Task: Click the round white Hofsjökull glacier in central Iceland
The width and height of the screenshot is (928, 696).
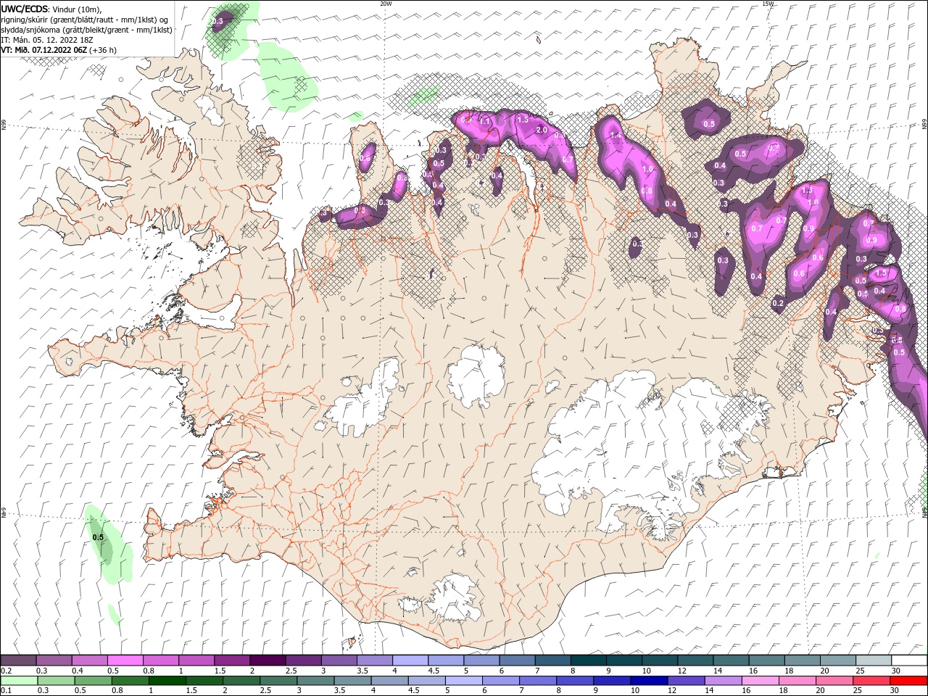Action: pos(476,375)
